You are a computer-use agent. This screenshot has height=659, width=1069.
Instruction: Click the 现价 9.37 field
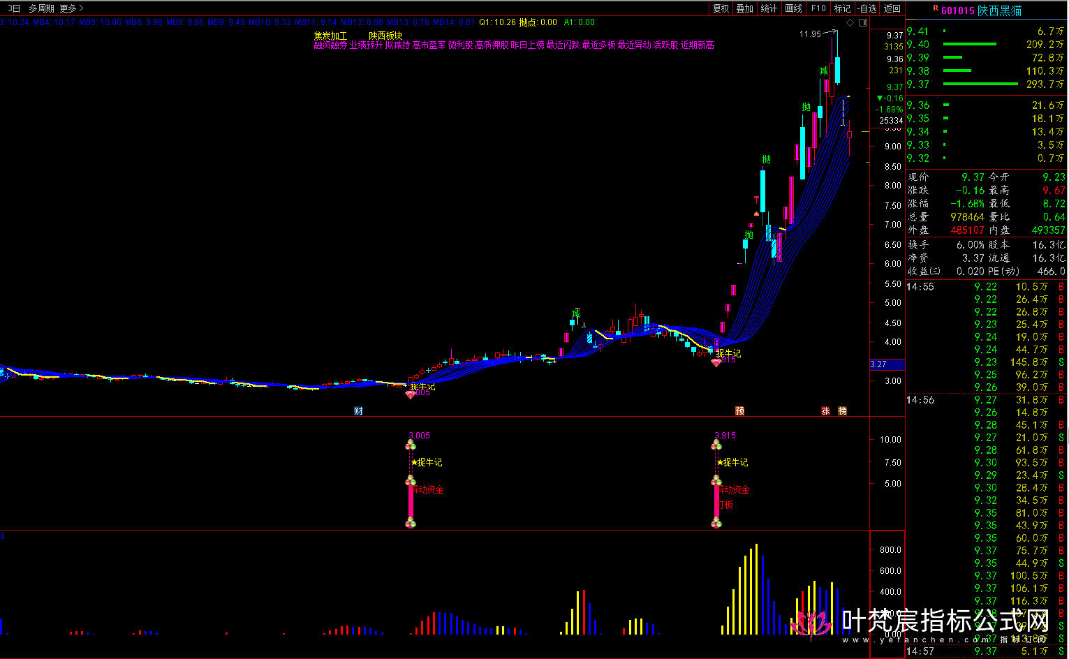click(946, 177)
